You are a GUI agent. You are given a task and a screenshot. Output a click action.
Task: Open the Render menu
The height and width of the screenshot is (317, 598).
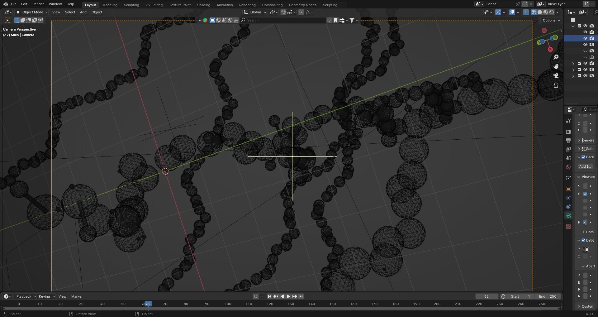pyautogui.click(x=38, y=4)
